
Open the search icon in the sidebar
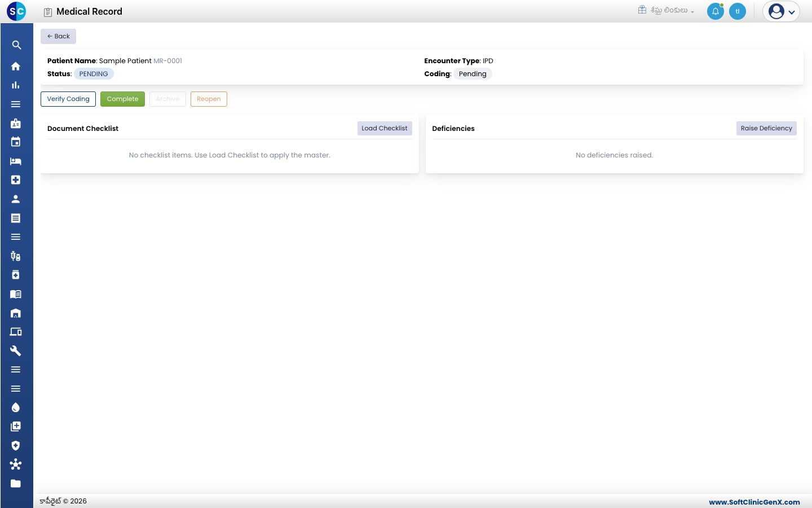[16, 45]
